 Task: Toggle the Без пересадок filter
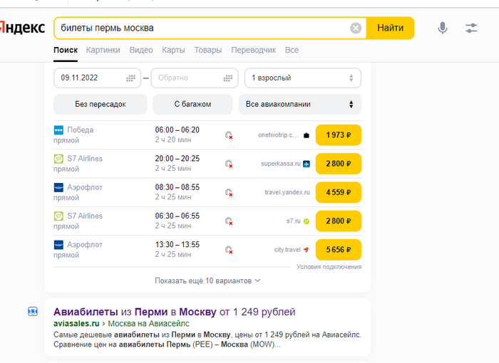(101, 104)
